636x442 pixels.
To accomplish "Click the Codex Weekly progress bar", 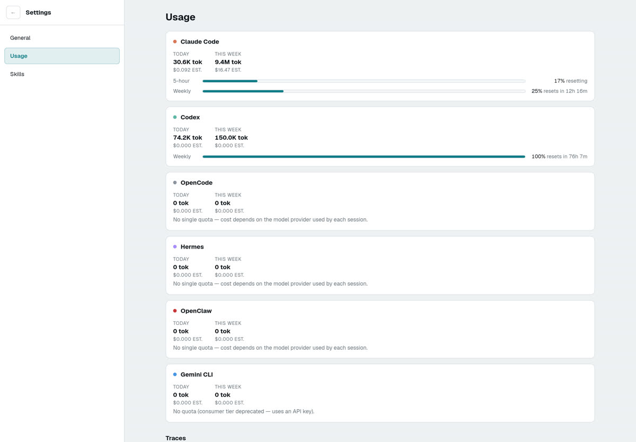I will [364, 156].
